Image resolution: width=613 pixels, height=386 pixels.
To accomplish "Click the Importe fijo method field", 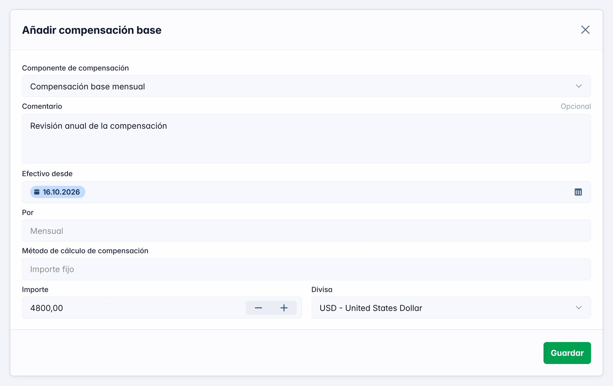I will click(x=306, y=269).
